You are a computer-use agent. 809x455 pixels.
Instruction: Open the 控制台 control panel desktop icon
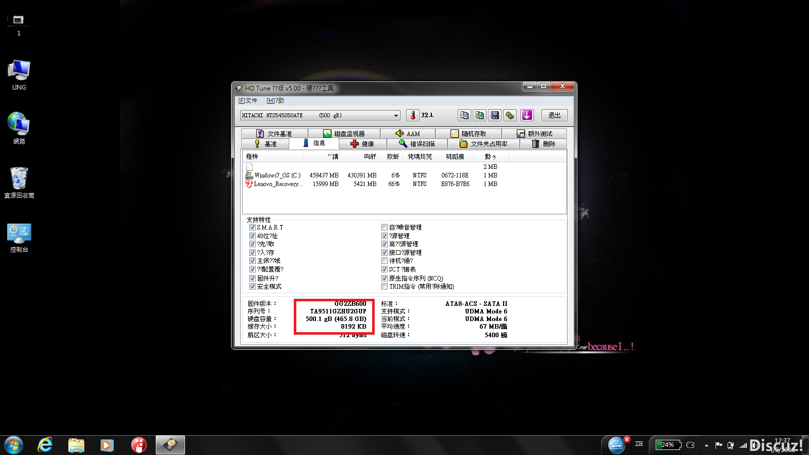click(x=19, y=237)
